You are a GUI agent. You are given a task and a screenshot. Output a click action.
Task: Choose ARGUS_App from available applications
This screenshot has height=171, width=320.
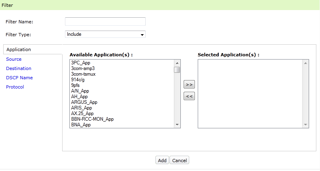(84, 102)
